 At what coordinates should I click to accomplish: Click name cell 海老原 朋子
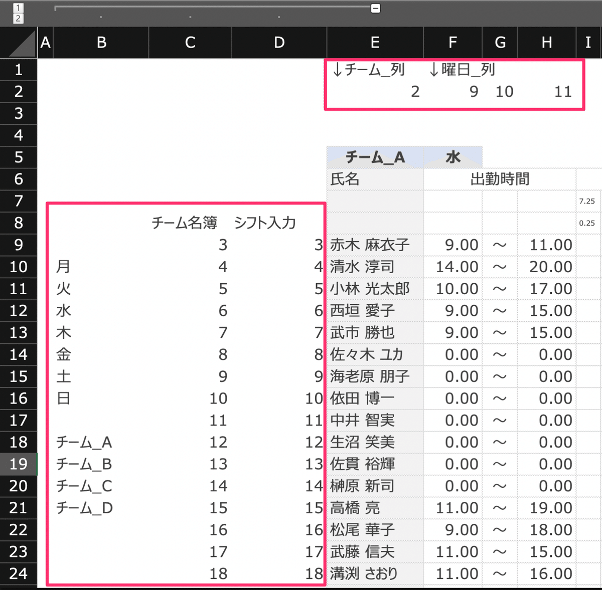[375, 376]
